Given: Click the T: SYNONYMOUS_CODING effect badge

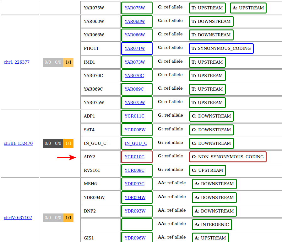Looking at the screenshot, I should click(221, 49).
